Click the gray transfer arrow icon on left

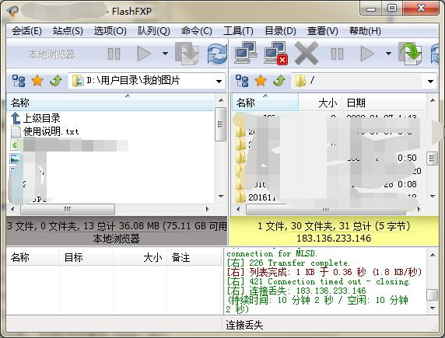point(187,54)
